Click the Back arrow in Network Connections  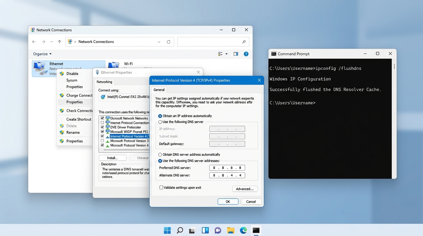34,42
